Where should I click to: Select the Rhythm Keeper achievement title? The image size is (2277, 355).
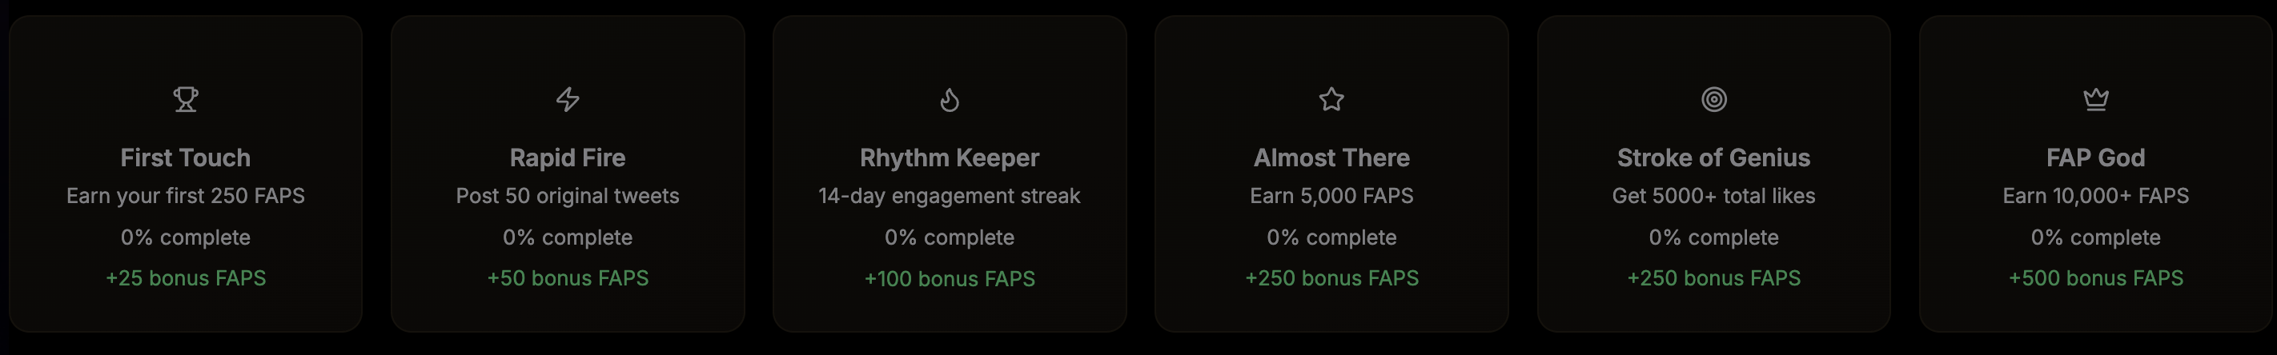(x=950, y=158)
